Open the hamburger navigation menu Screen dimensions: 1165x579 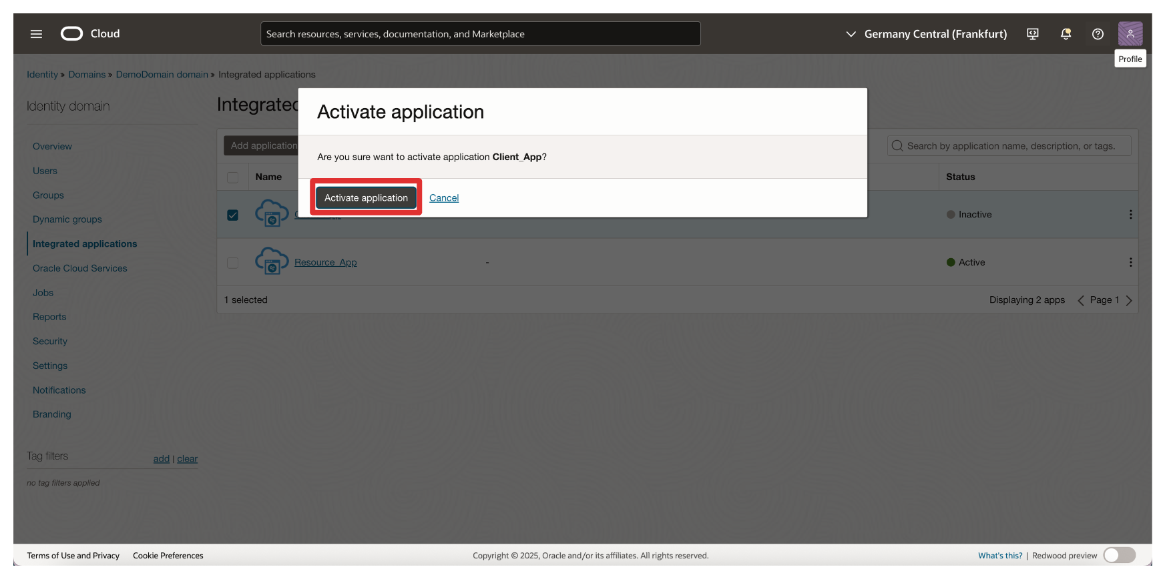pyautogui.click(x=36, y=34)
